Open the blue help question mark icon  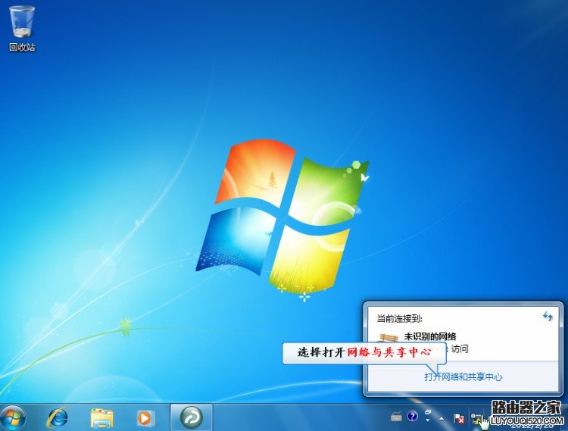point(412,417)
